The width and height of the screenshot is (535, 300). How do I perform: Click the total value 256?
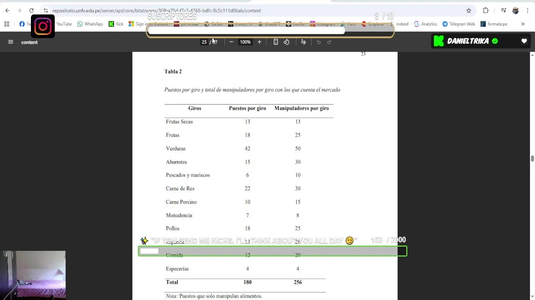tap(298, 282)
